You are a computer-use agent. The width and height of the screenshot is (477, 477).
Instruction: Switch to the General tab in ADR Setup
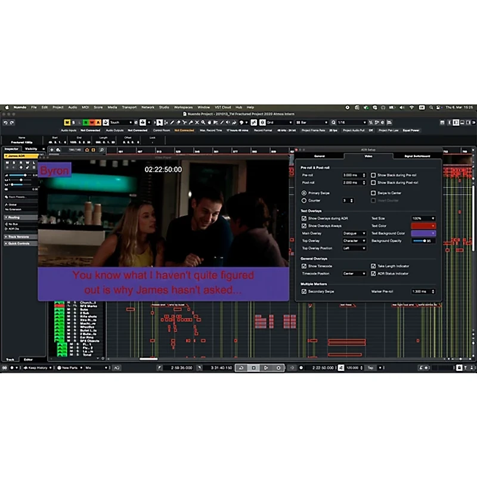pyautogui.click(x=320, y=156)
